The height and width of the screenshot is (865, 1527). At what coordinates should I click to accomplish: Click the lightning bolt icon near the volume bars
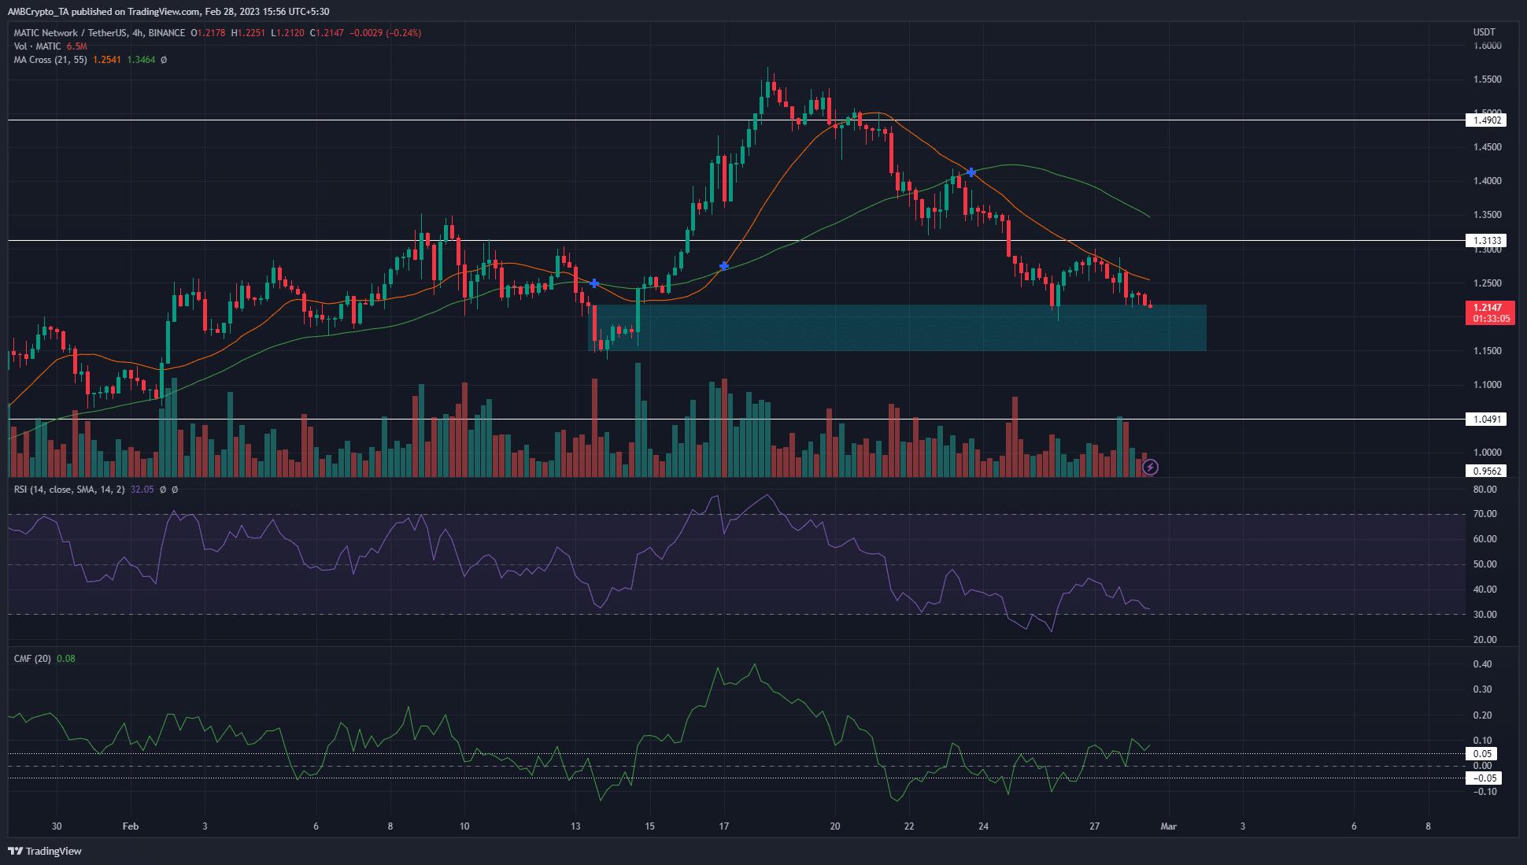(1150, 468)
